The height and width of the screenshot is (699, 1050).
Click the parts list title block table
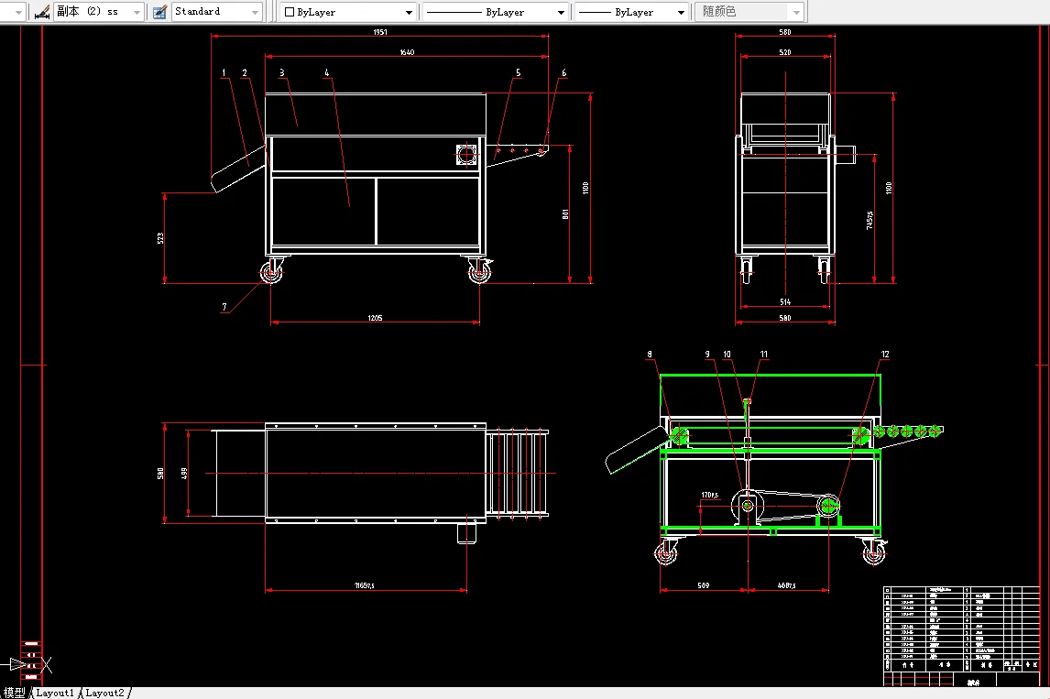click(x=961, y=636)
